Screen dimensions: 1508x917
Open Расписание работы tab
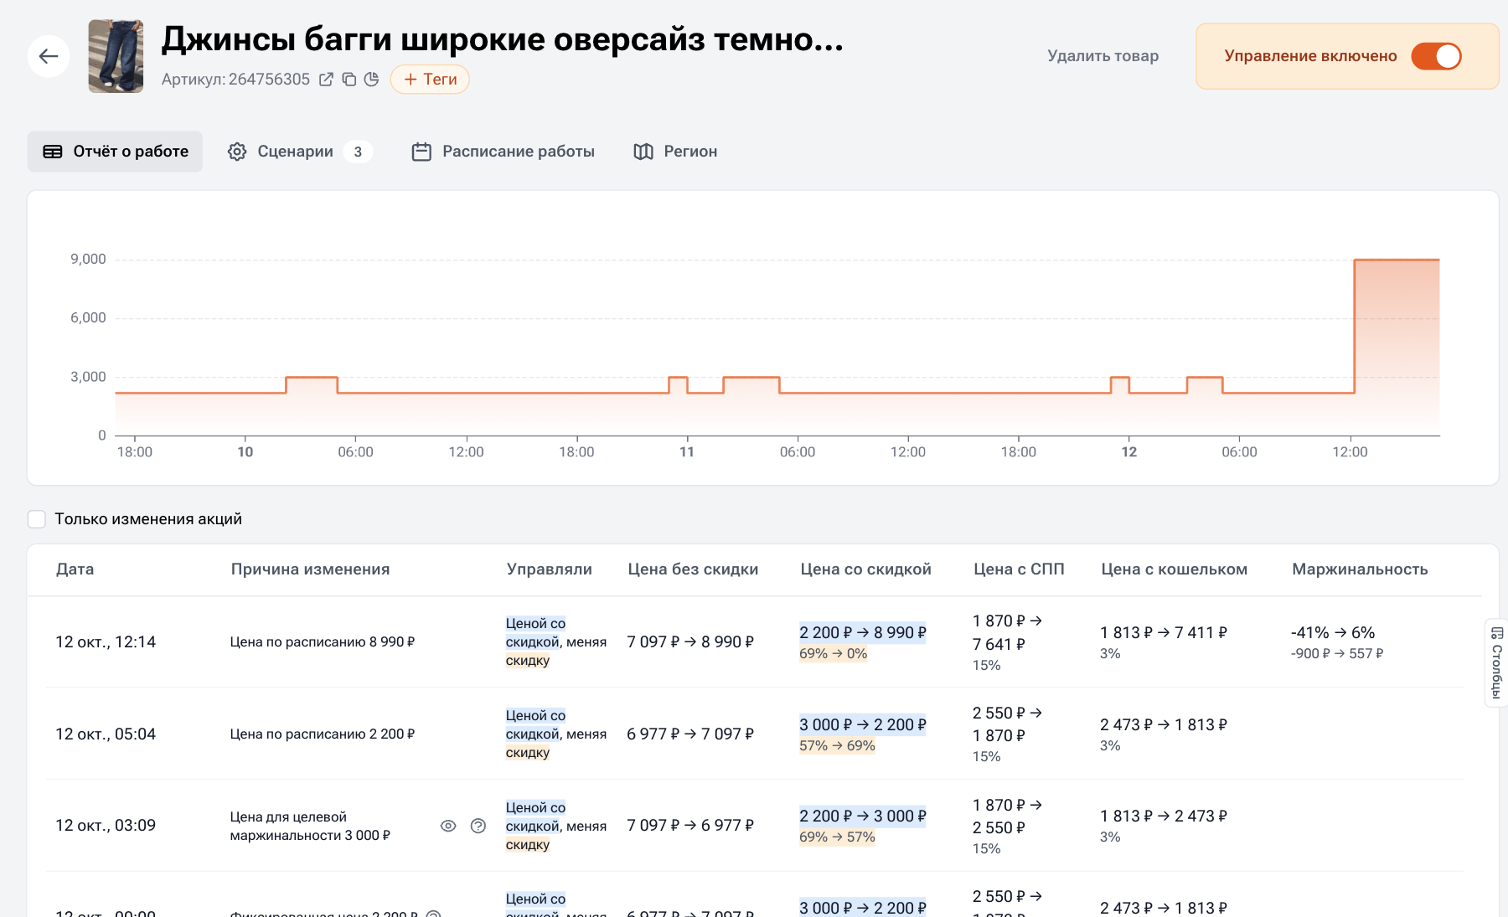503,152
